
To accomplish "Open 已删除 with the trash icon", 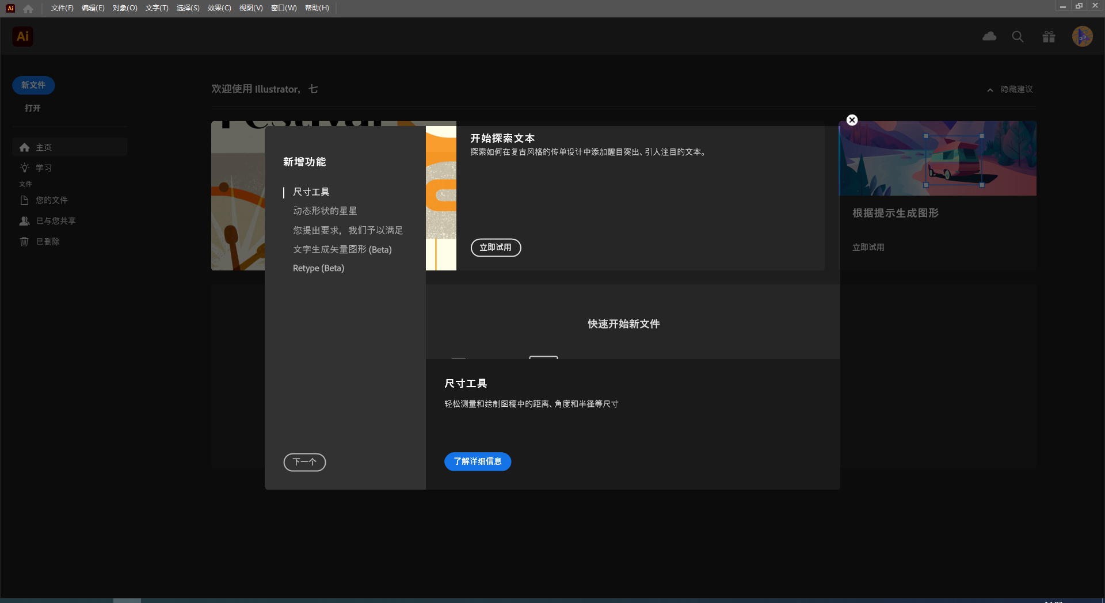I will [x=24, y=242].
